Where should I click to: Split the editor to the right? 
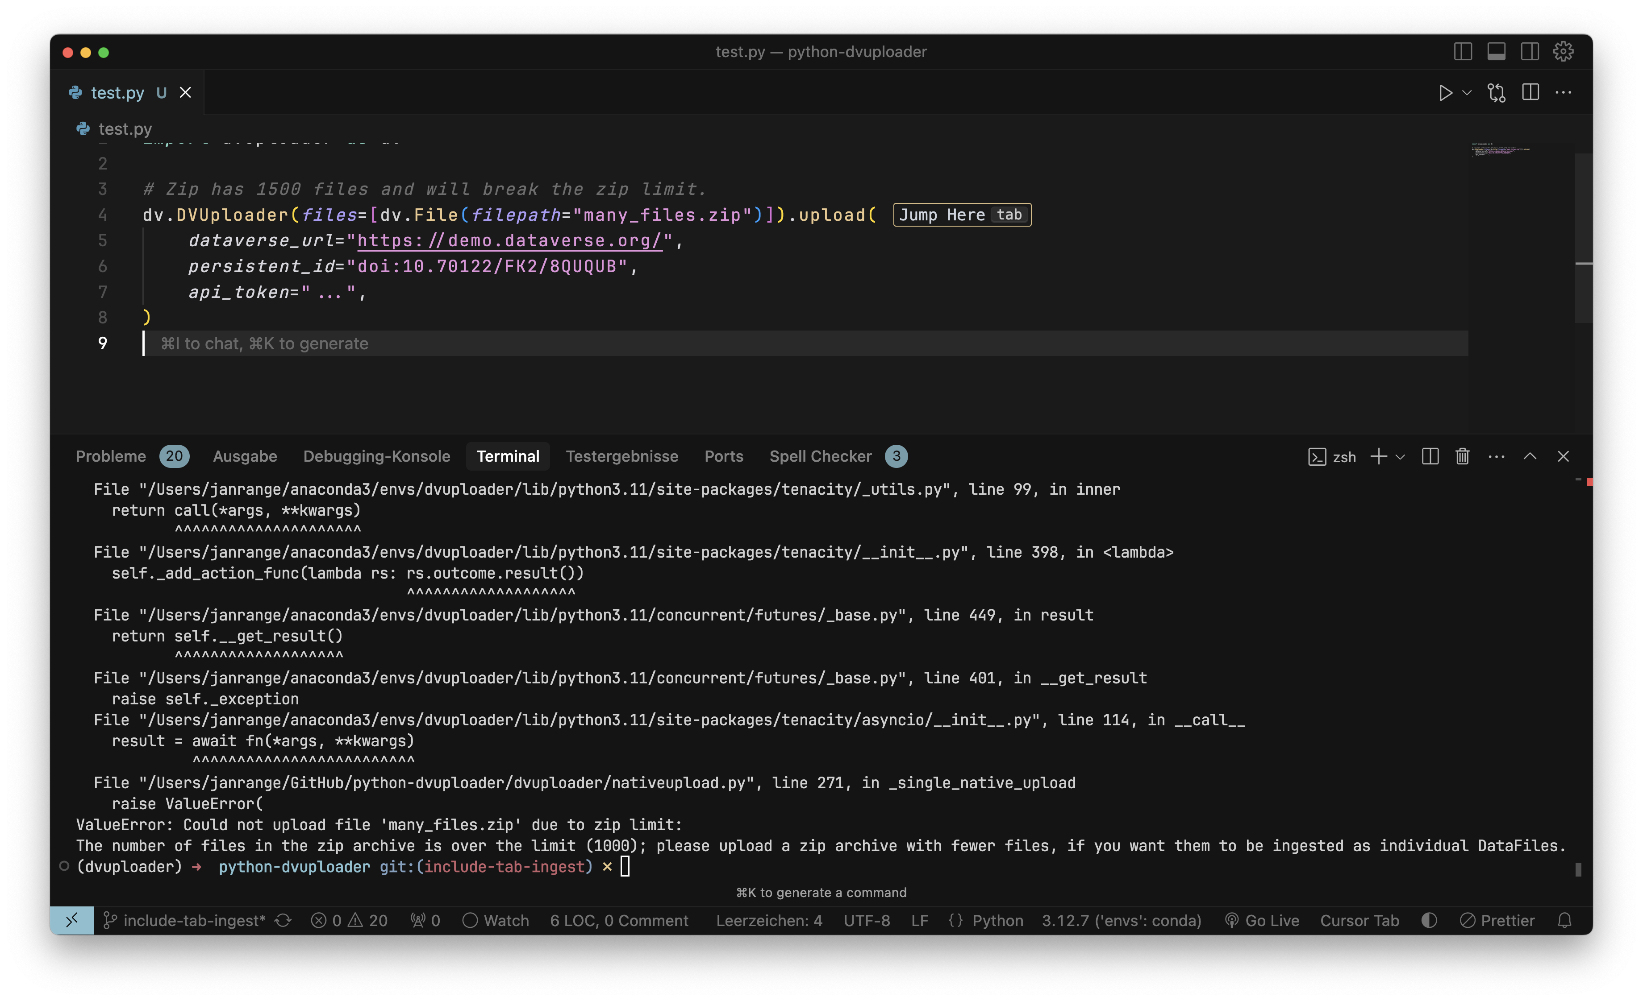(x=1530, y=93)
